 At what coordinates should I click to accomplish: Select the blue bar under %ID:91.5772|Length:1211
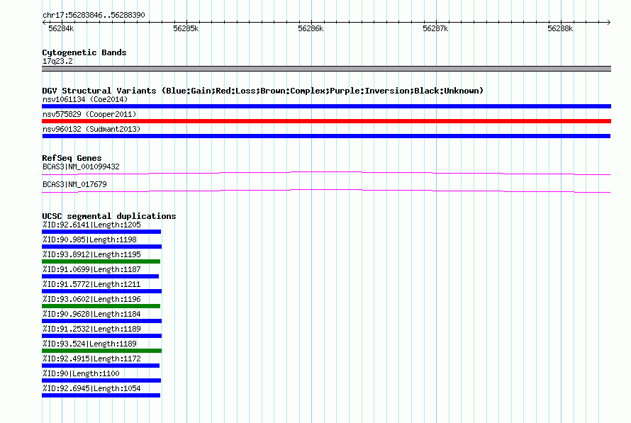click(x=102, y=291)
